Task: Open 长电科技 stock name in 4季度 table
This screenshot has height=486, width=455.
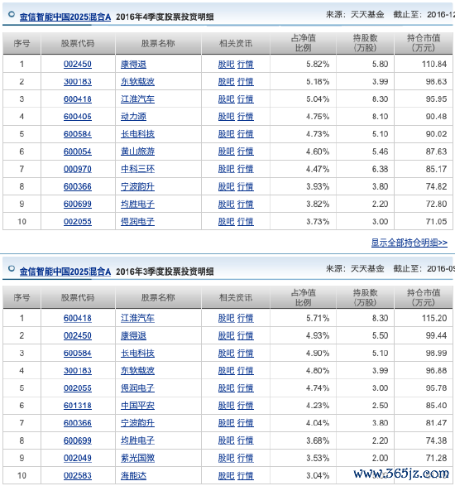Action: click(x=137, y=134)
